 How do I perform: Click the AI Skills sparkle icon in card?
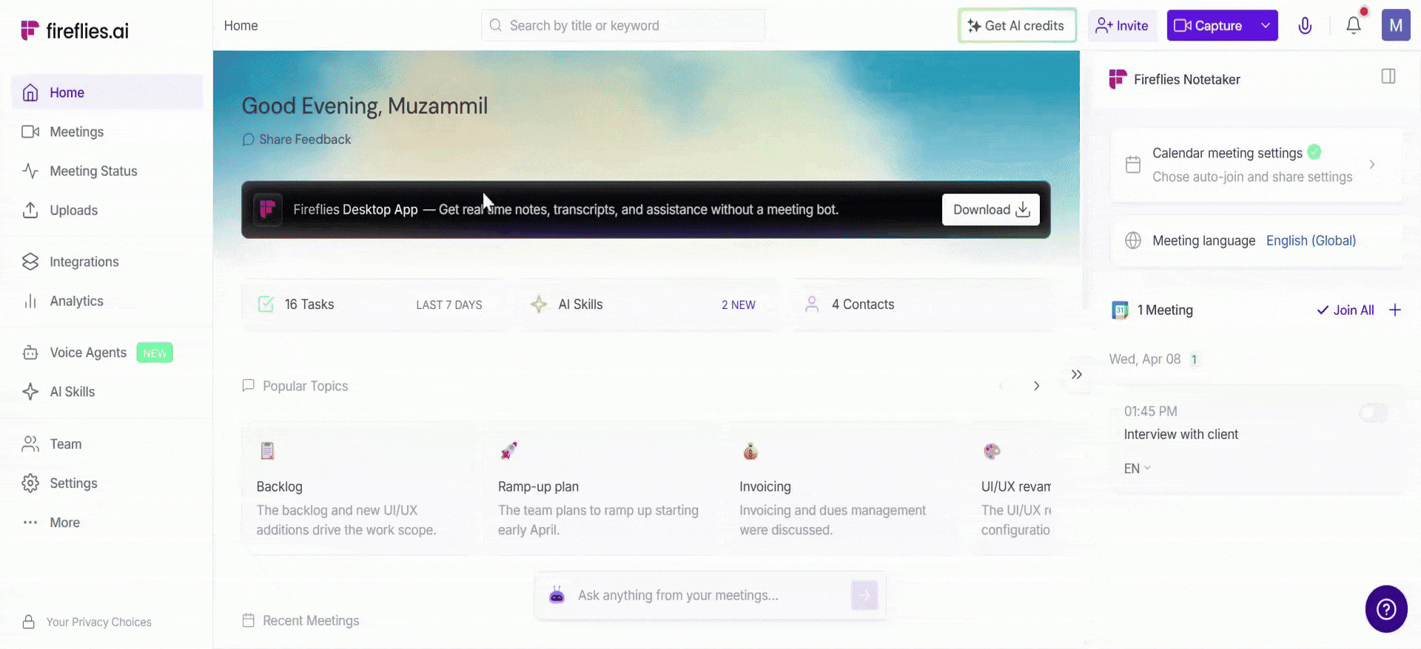click(539, 305)
